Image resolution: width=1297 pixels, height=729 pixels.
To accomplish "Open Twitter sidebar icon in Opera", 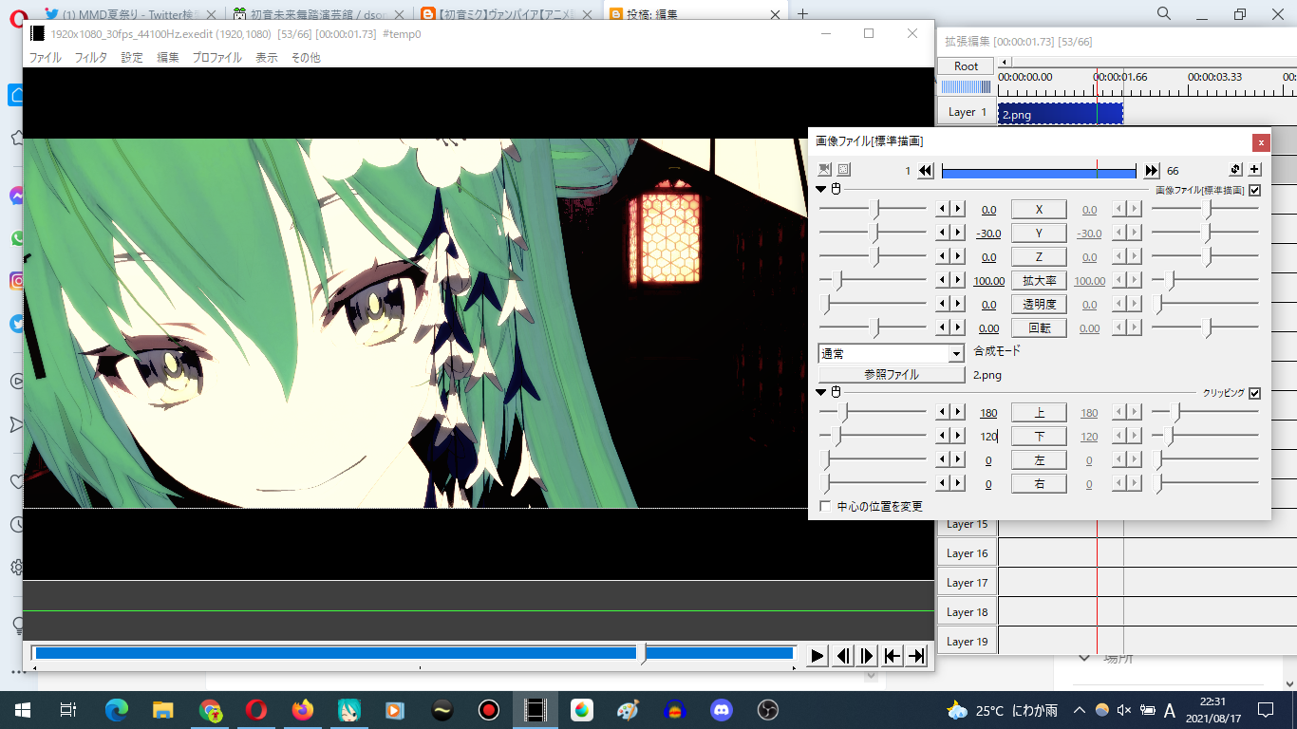I will tap(17, 324).
